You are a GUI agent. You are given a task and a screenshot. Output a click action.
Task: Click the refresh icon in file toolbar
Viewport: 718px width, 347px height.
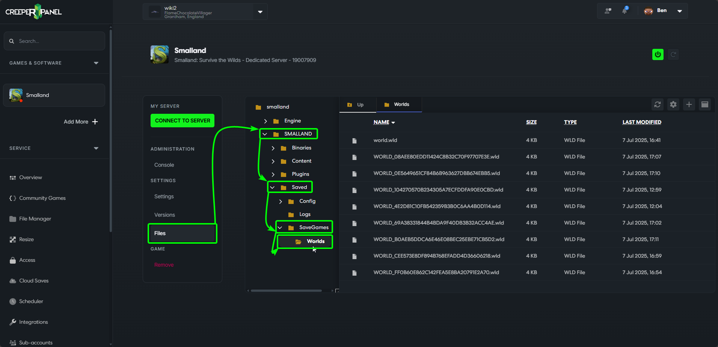[x=658, y=104]
